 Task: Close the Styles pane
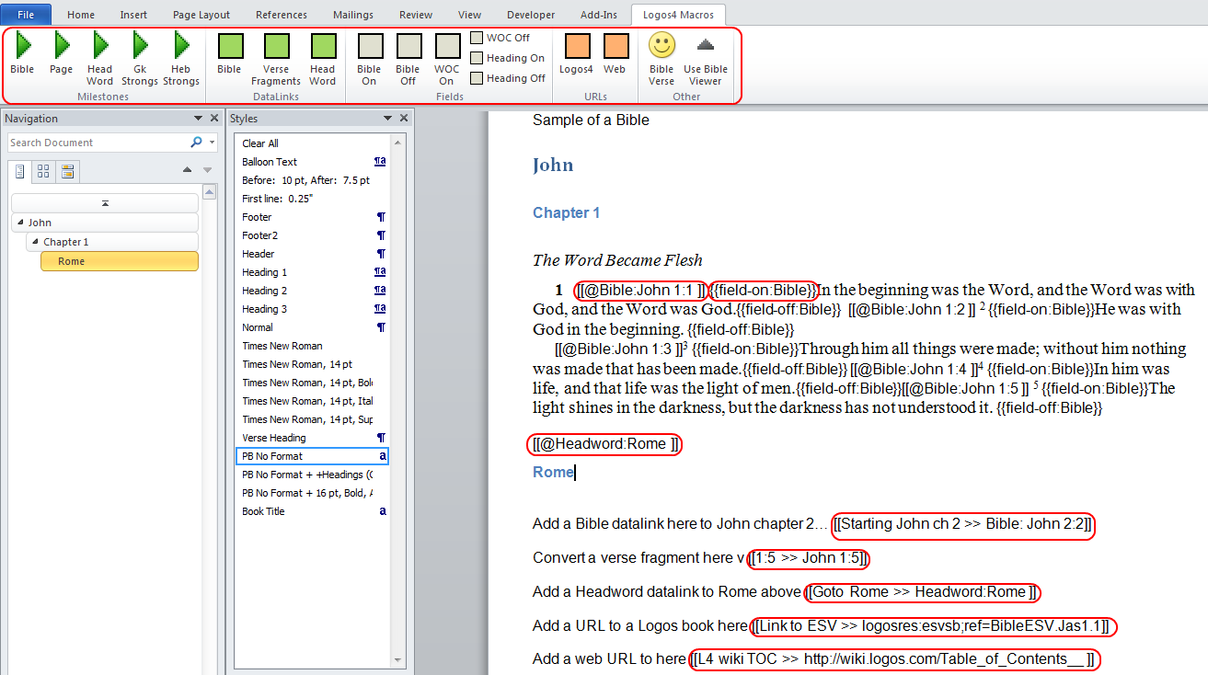pos(404,119)
